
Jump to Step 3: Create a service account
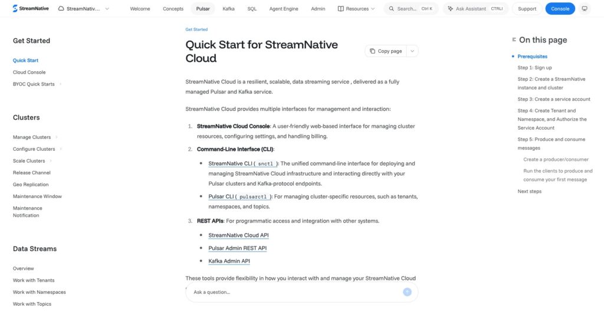coord(554,100)
